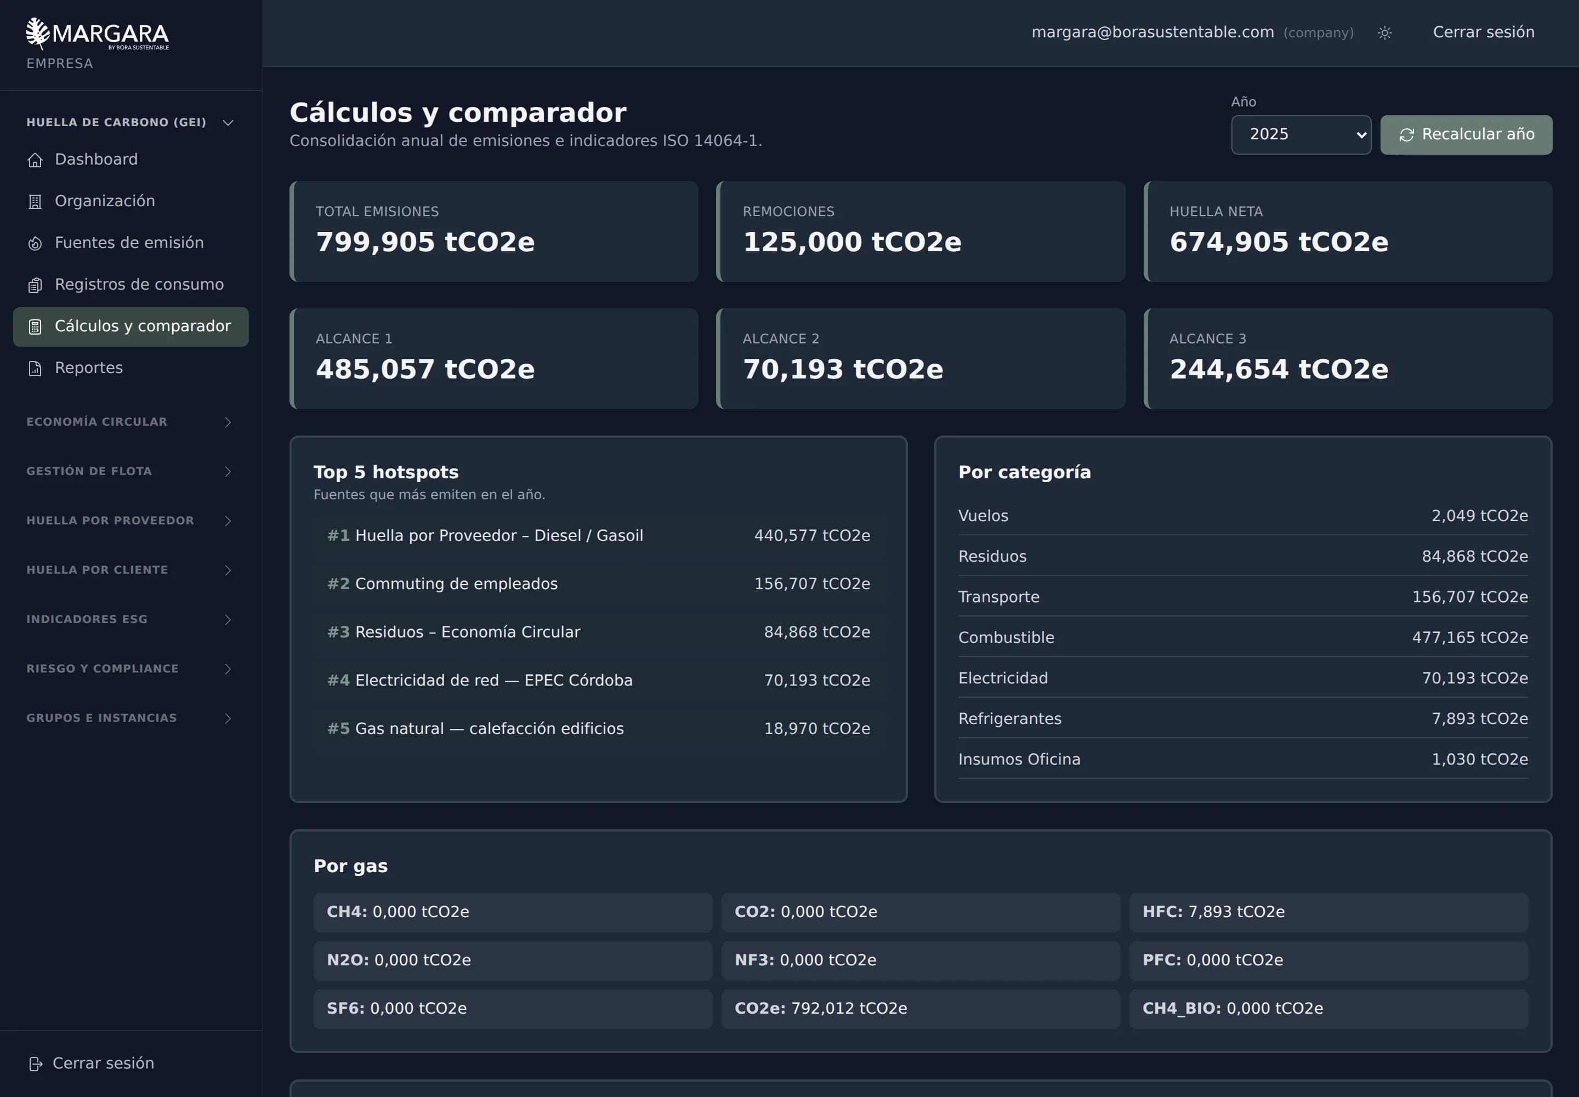Click the Transporte category row

coord(1243,597)
